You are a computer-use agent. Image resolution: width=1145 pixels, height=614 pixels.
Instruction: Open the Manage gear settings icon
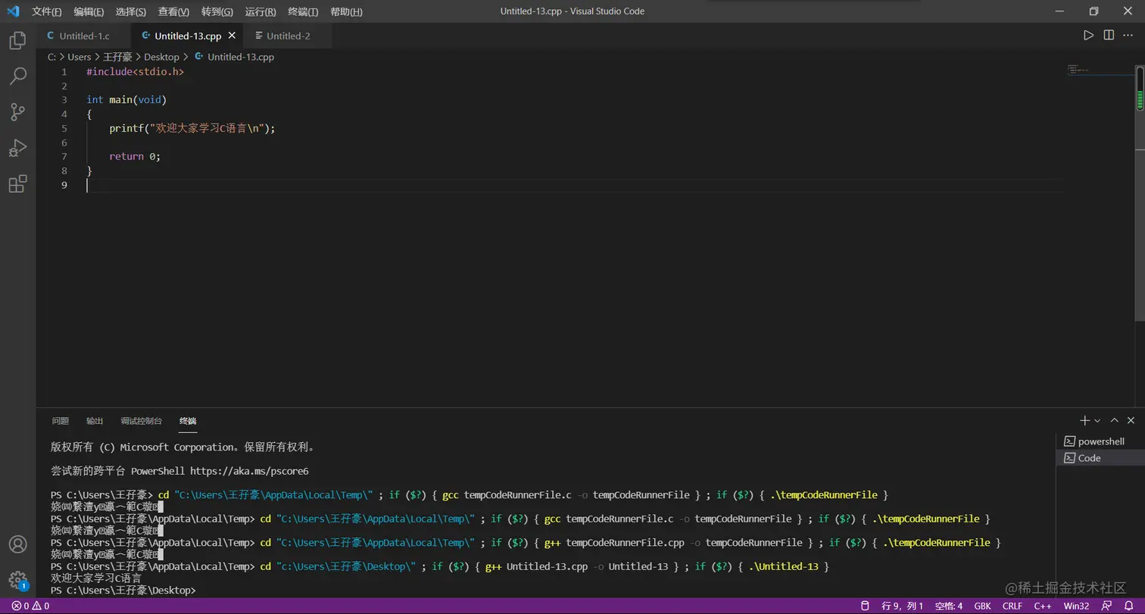[17, 580]
